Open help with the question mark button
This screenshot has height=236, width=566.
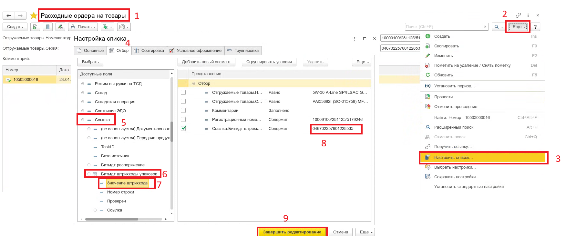pos(535,27)
